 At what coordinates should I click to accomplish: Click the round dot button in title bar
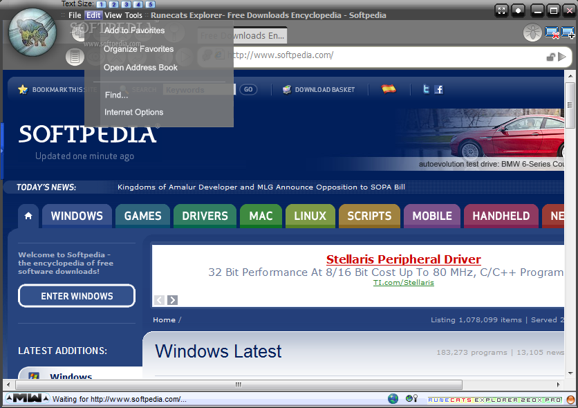[518, 10]
